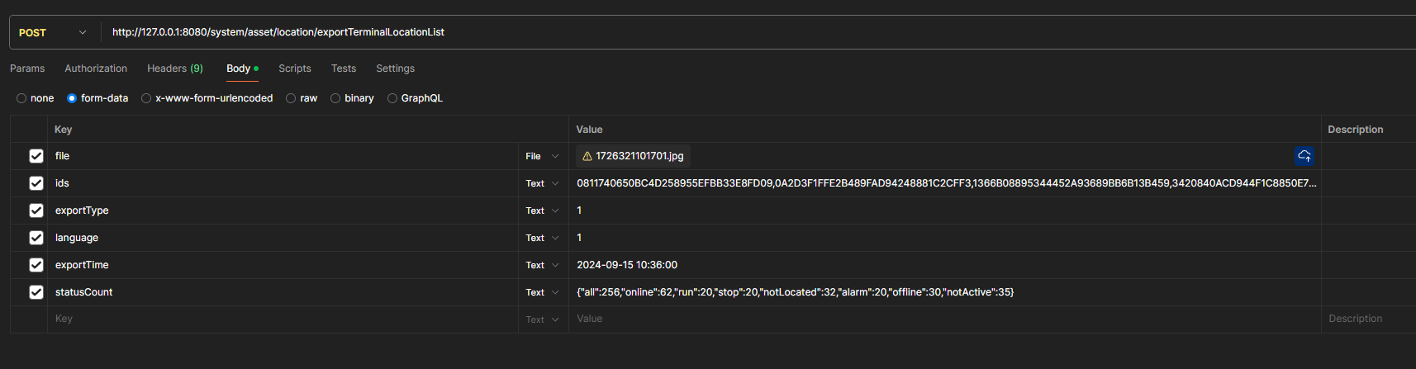Choose the x-www-form-urlencoded radio button

pos(146,98)
